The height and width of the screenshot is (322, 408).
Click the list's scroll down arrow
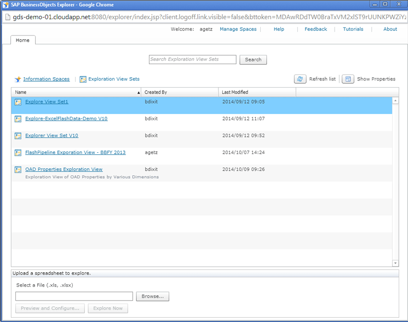point(395,263)
